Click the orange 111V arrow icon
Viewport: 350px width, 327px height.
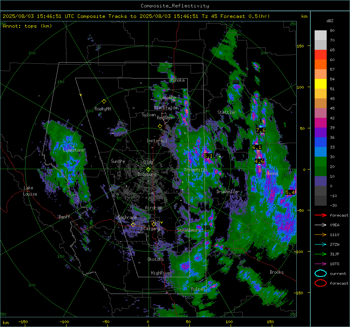(320, 234)
